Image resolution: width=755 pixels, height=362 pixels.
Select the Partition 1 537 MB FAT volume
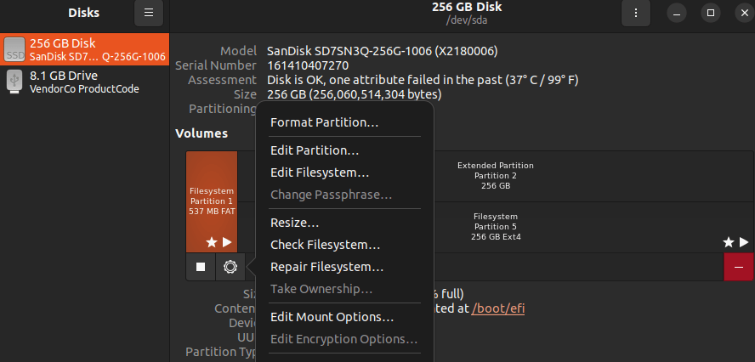tap(212, 201)
